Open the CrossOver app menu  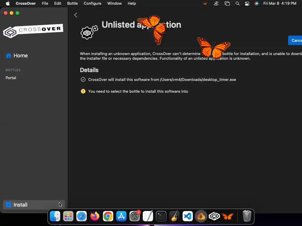[26, 4]
